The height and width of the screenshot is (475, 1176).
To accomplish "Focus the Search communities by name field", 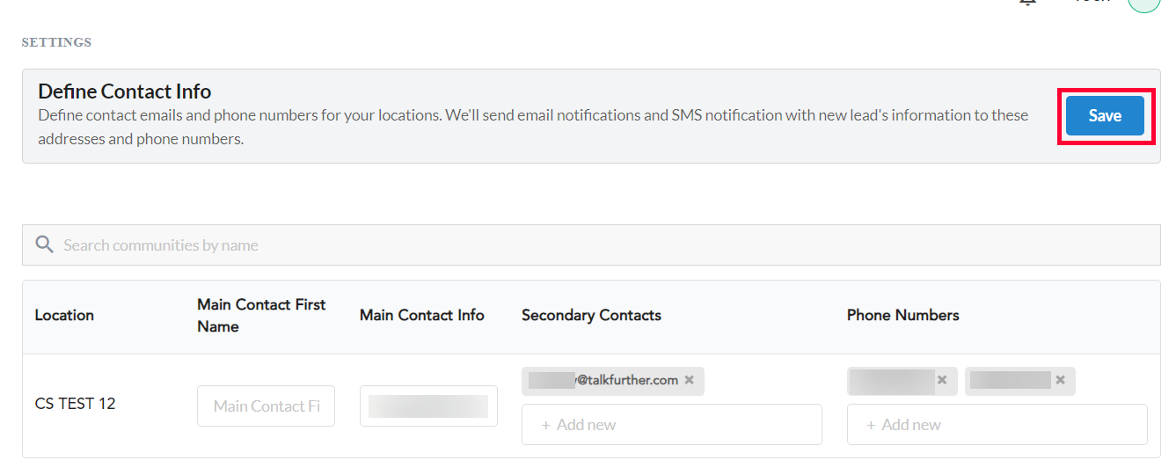I will tap(591, 245).
